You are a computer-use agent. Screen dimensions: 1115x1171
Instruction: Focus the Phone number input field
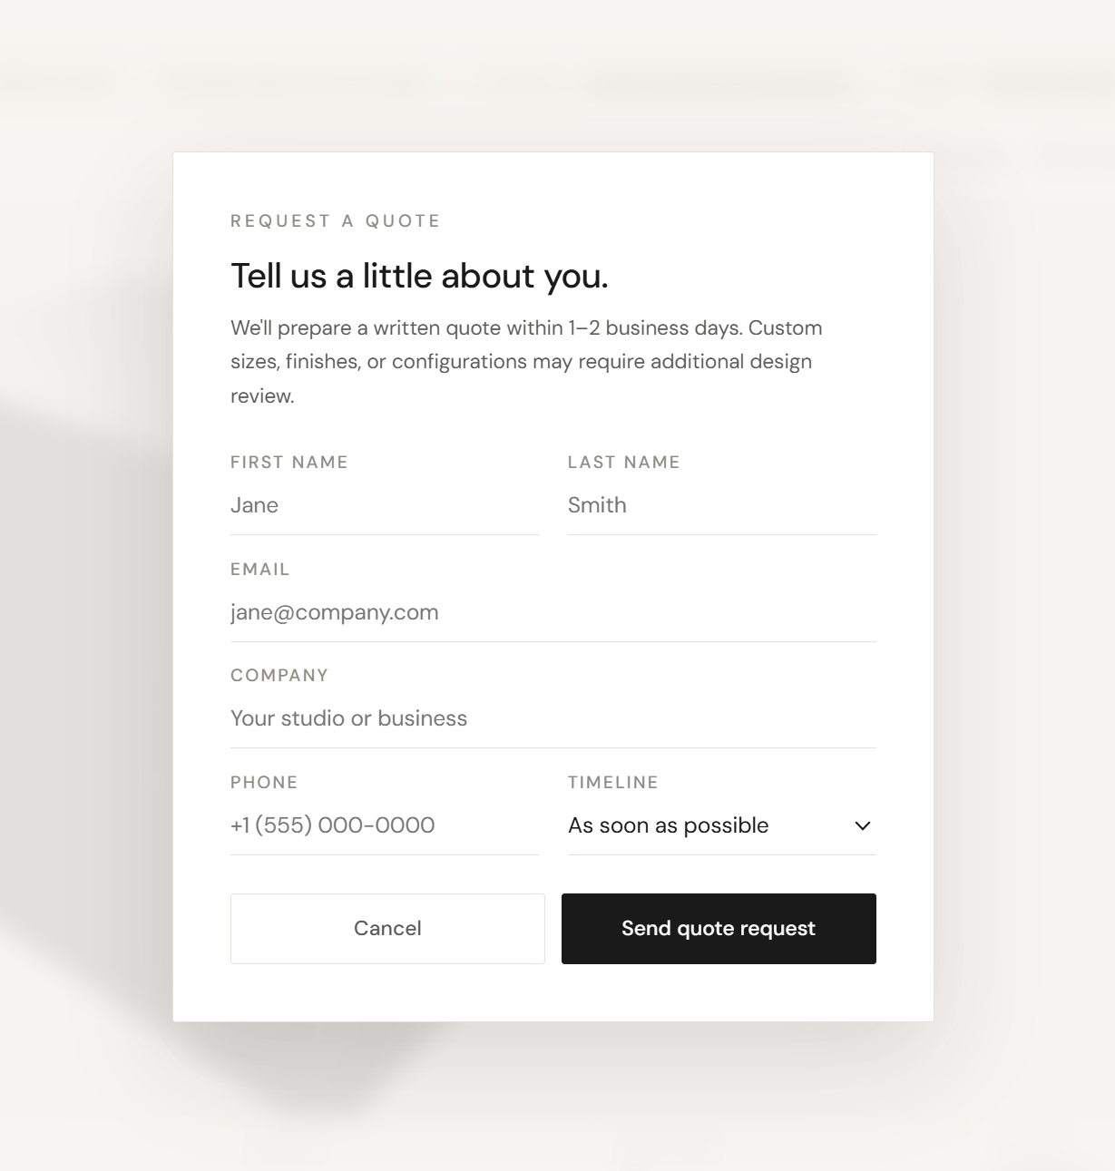click(384, 825)
